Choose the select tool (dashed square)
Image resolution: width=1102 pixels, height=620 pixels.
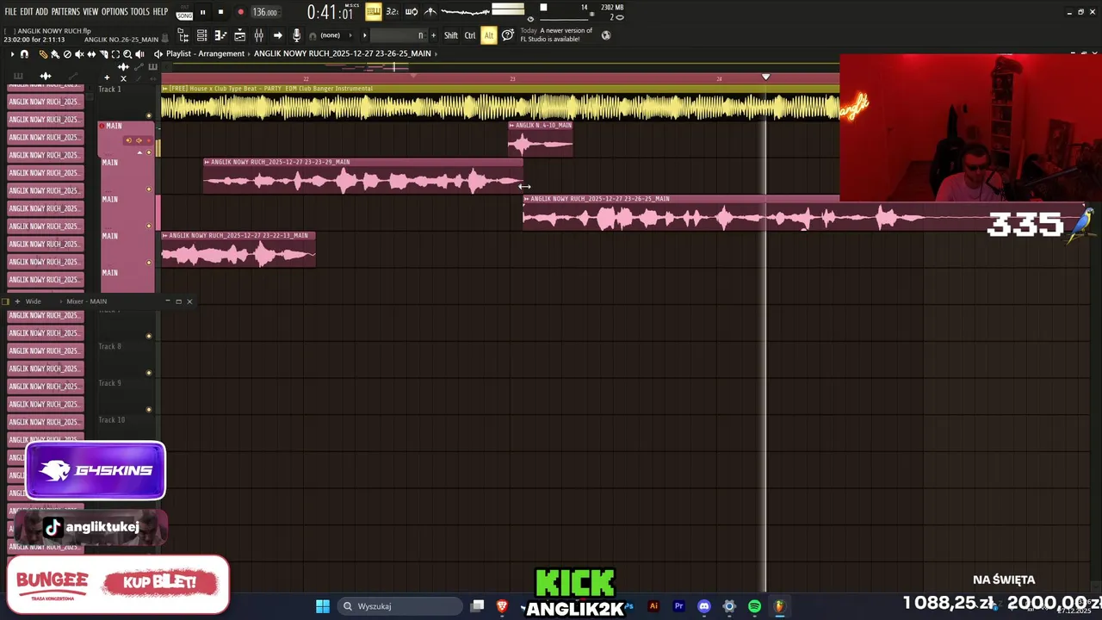click(115, 54)
